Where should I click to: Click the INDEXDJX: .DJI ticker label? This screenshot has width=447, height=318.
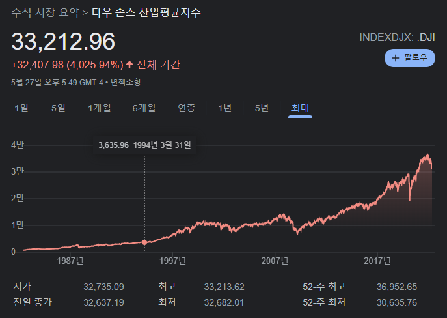coord(397,38)
